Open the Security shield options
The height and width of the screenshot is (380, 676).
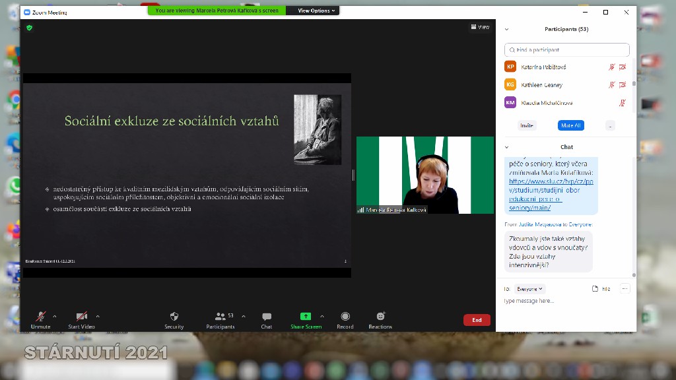click(174, 317)
